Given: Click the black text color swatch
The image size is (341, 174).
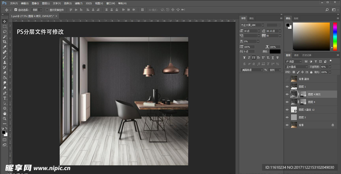Looking at the screenshot, I should (x=275, y=51).
